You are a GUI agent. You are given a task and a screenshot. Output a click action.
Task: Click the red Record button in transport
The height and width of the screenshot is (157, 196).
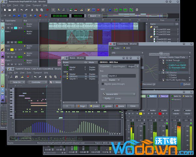pos(40,15)
